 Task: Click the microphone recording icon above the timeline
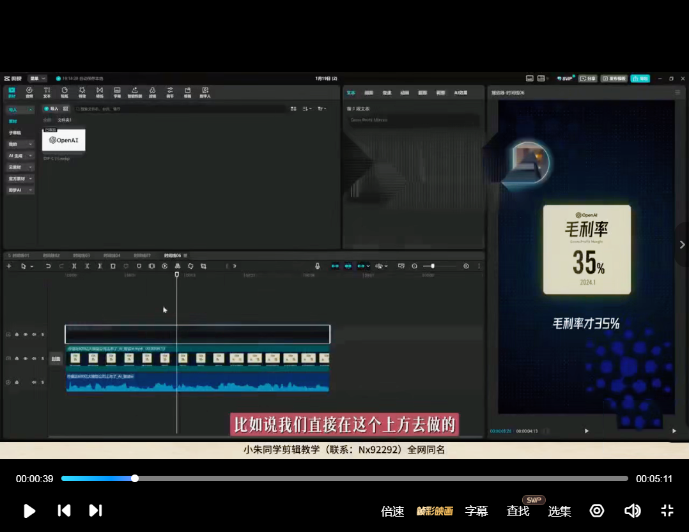[x=318, y=266]
